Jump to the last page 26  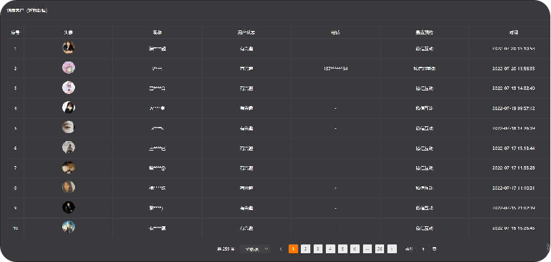point(379,249)
